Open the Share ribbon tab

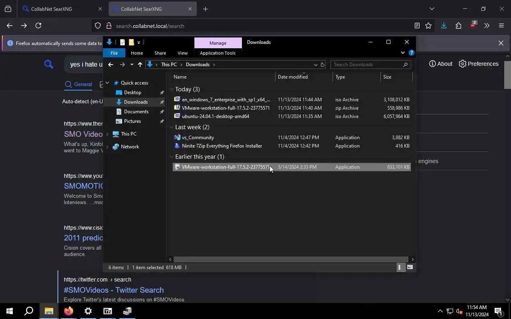pyautogui.click(x=160, y=53)
